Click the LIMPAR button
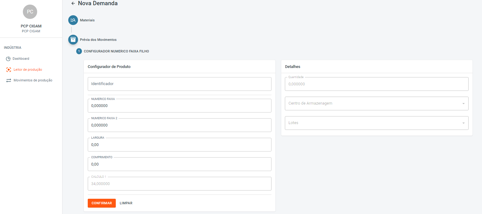 tap(126, 203)
